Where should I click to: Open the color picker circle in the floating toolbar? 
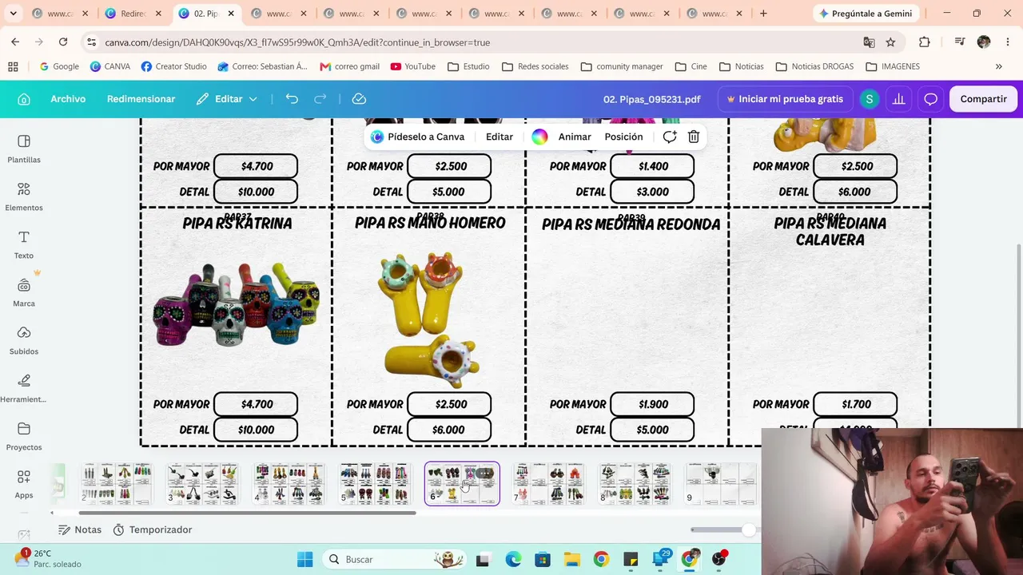coord(539,137)
